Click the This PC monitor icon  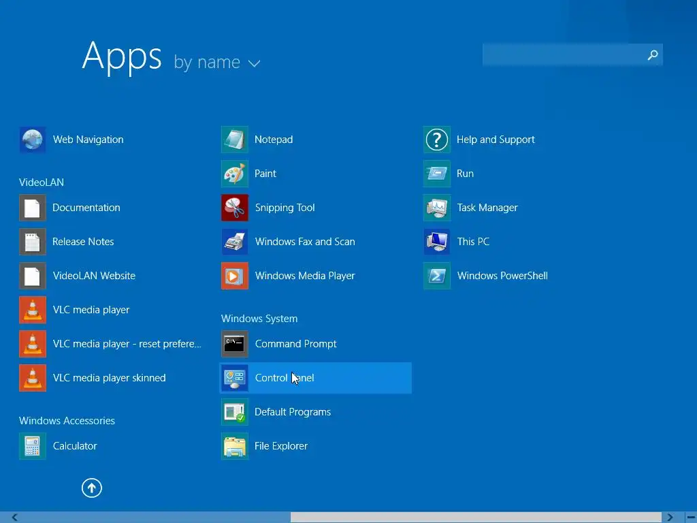pyautogui.click(x=437, y=242)
